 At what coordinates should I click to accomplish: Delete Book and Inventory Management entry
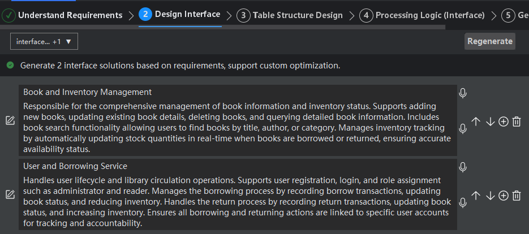(516, 122)
